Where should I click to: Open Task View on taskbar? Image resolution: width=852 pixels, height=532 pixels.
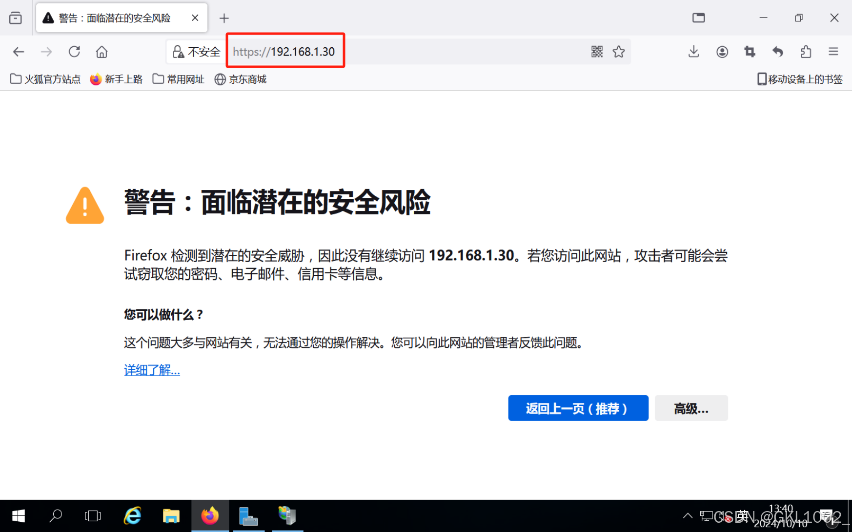coord(93,516)
